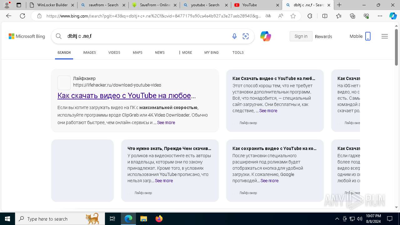Image resolution: width=400 pixels, height=225 pixels.
Task: View site info via the lock icon
Action: 39,16
